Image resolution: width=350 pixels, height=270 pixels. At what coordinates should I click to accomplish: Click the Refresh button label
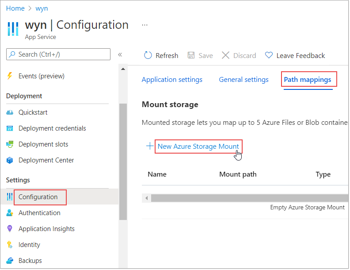(x=167, y=55)
